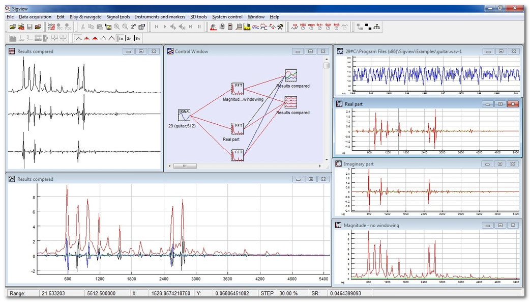This screenshot has width=530, height=302.
Task: Click the filter curve icon
Action: click(263, 27)
